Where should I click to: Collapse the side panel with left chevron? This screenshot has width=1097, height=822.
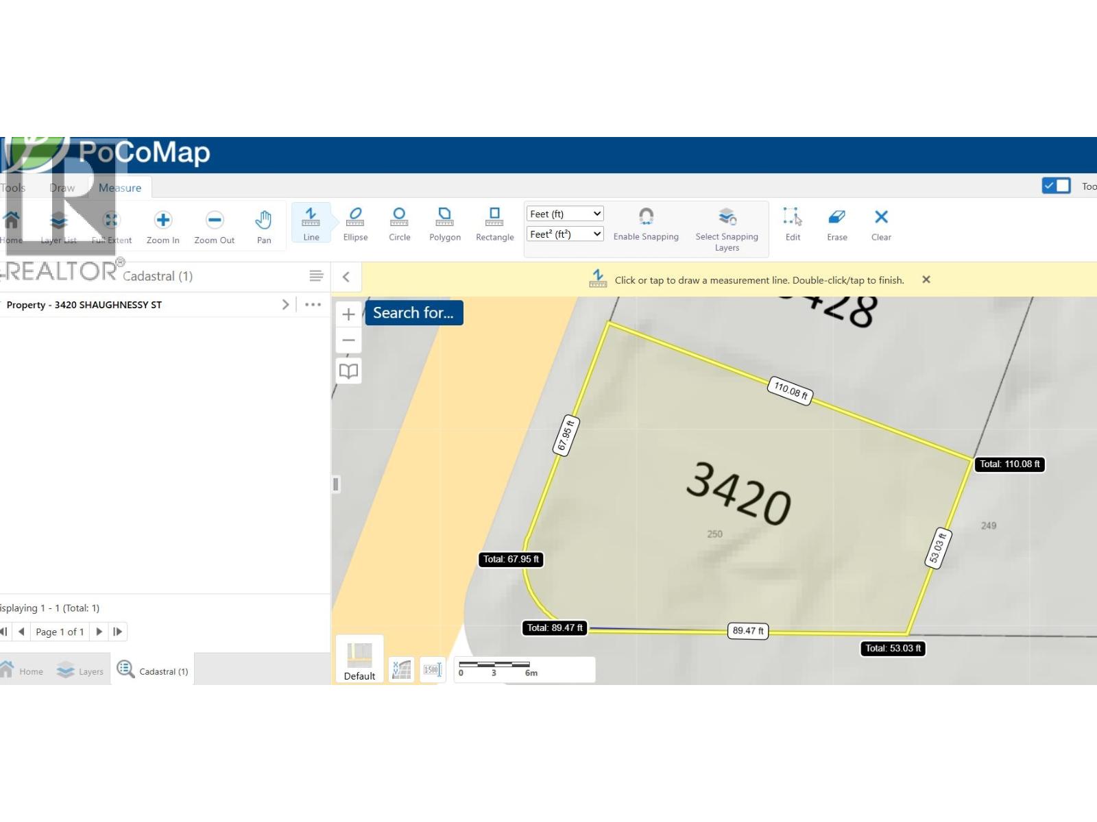pyautogui.click(x=346, y=277)
